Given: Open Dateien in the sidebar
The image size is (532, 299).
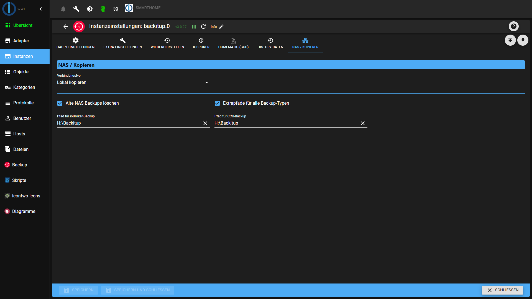Looking at the screenshot, I should (25, 149).
